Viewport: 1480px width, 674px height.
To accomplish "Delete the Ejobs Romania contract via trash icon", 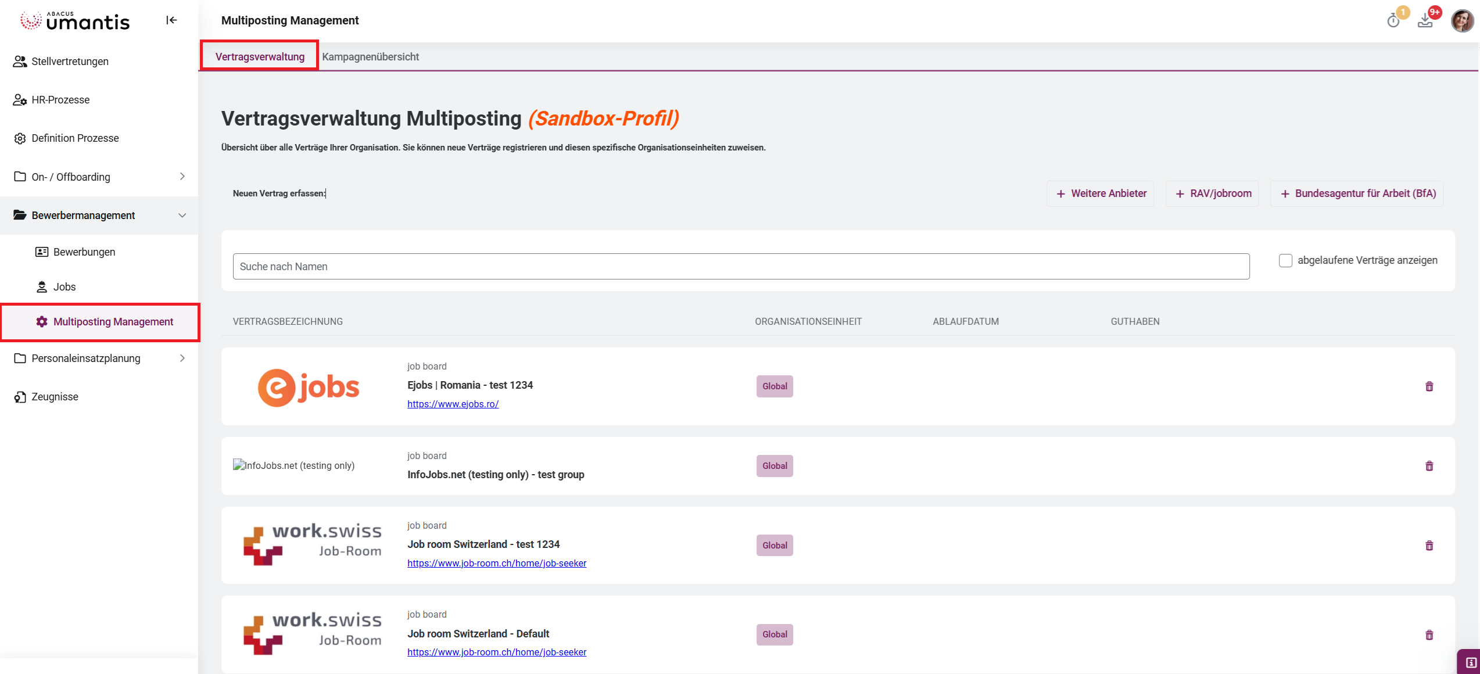I will [1429, 386].
